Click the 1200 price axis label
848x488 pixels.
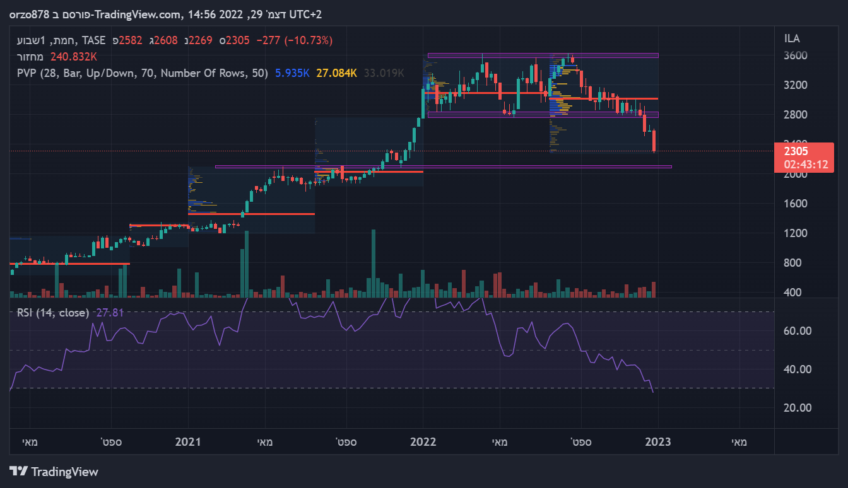click(794, 233)
